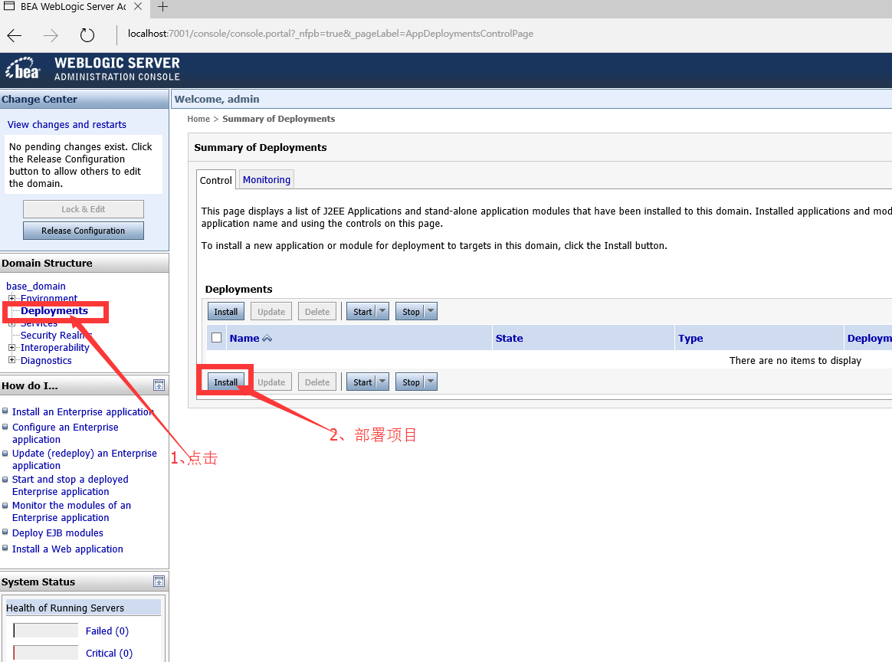Viewport: 892px width, 662px height.
Task: Click the bottom Update button
Action: click(271, 382)
